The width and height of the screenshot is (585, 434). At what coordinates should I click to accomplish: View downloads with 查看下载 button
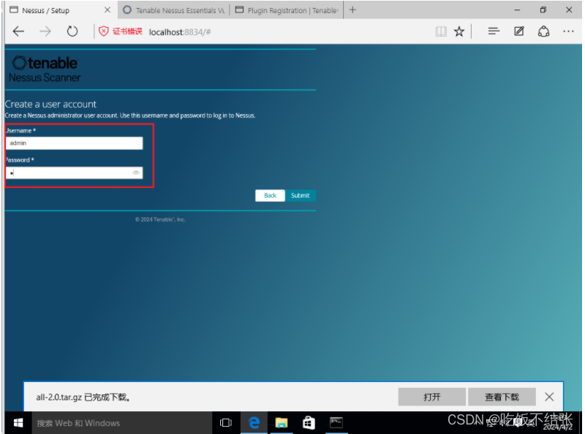[x=502, y=397]
